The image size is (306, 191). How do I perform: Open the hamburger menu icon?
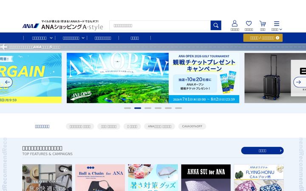(277, 24)
